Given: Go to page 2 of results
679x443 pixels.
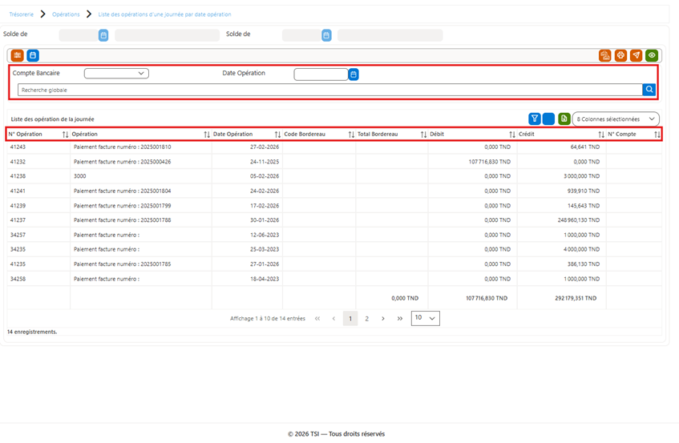Looking at the screenshot, I should (367, 318).
